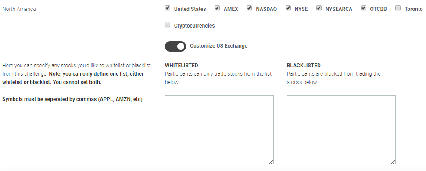Uncheck the OTCBB exchange checkbox
This screenshot has width=426, height=171.
(364, 8)
